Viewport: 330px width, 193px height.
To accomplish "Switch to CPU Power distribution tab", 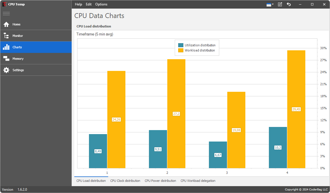I will pos(160,181).
